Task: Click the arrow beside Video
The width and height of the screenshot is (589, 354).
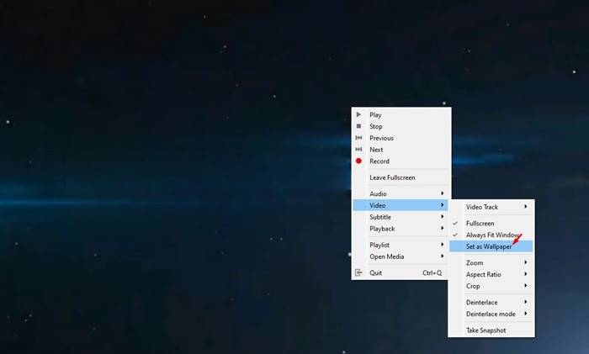Action: [443, 205]
